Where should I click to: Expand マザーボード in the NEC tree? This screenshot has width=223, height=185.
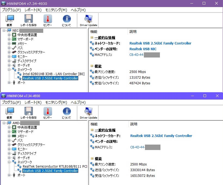click(x=9, y=39)
